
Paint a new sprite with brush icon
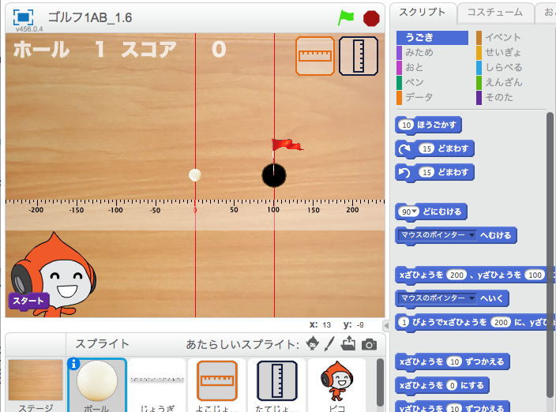click(x=329, y=343)
